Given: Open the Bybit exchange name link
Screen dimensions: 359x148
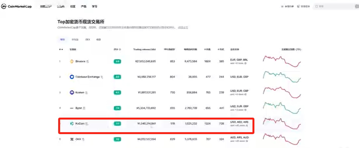Looking at the screenshot, I should (79, 108).
